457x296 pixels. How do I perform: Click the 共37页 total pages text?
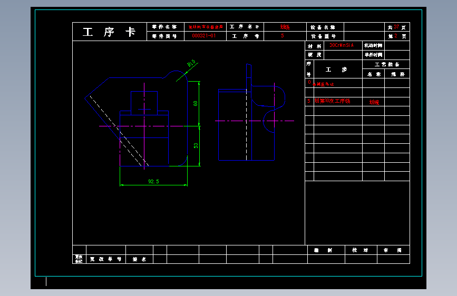tap(397, 27)
